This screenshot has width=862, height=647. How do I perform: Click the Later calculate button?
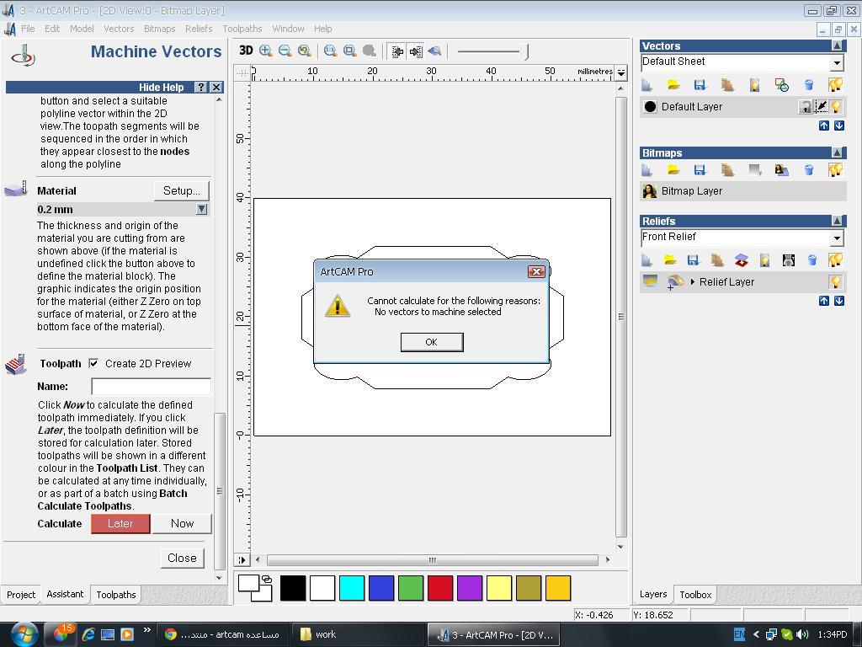120,524
